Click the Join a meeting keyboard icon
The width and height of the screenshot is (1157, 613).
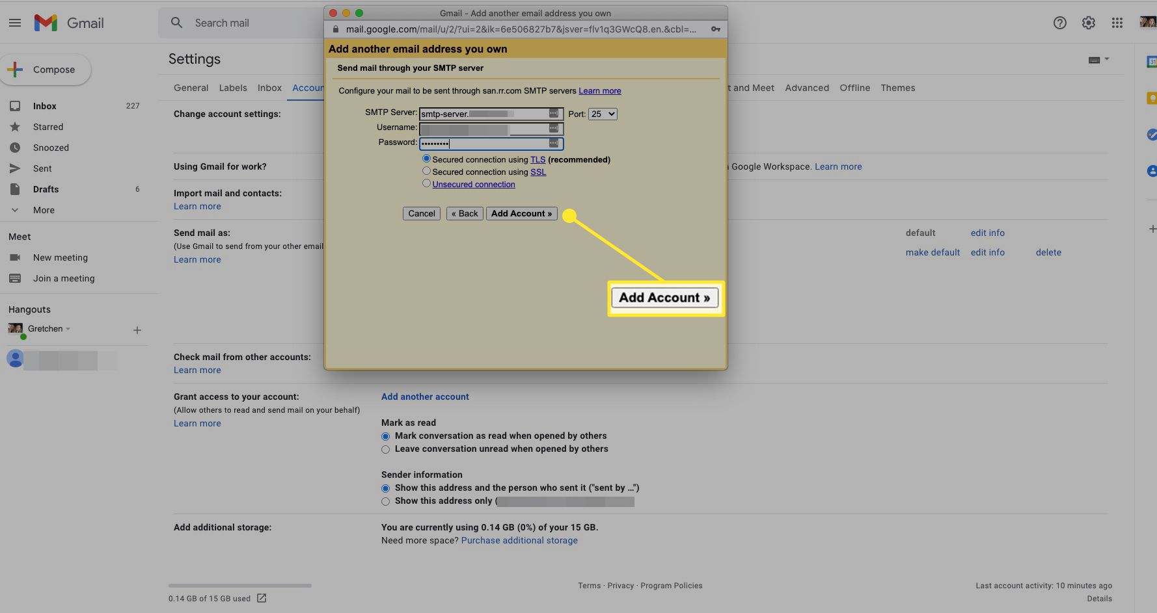[15, 278]
